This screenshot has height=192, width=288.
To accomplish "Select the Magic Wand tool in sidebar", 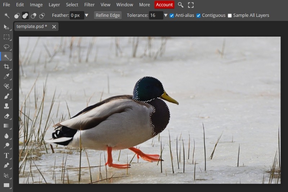I will tap(6, 57).
